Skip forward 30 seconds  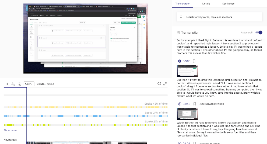19,84
